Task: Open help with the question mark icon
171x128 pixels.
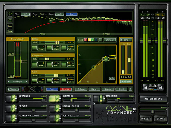Action: [131, 89]
